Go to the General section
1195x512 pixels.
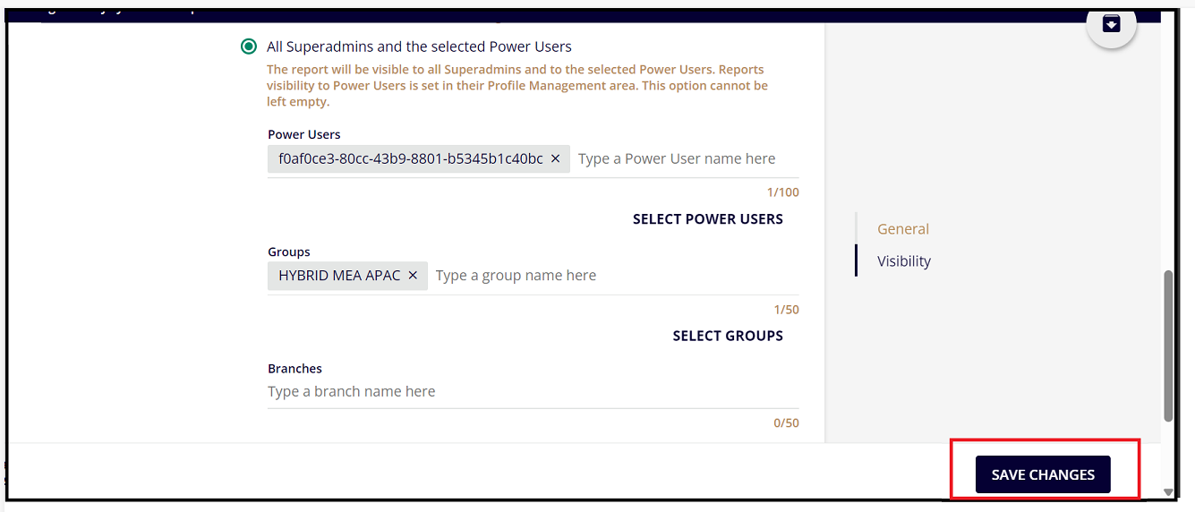click(903, 229)
